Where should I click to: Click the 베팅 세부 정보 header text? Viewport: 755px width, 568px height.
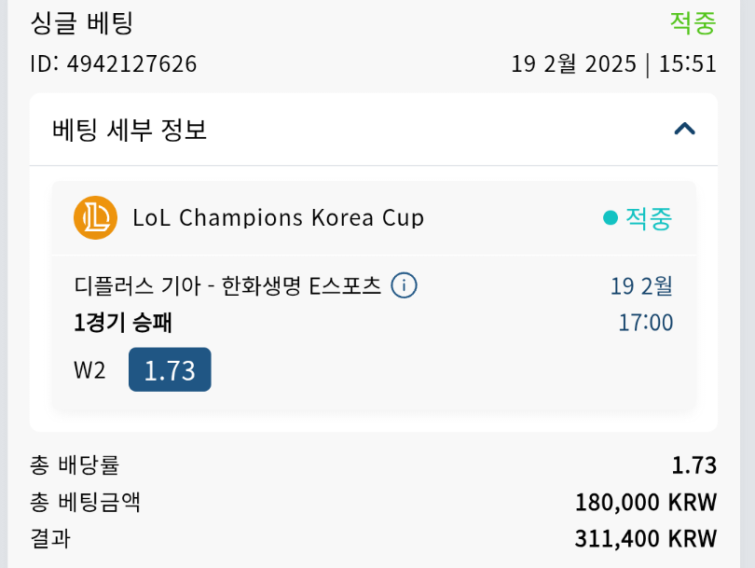click(130, 130)
